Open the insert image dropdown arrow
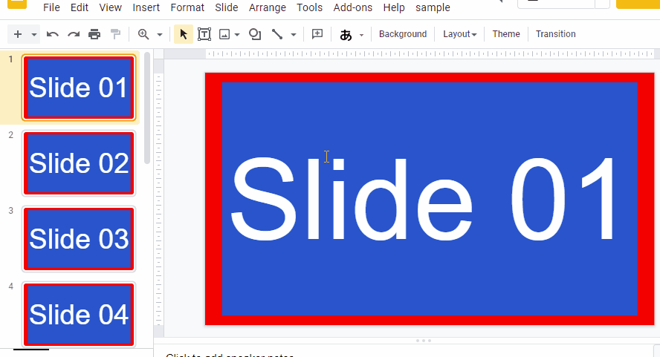 click(237, 34)
